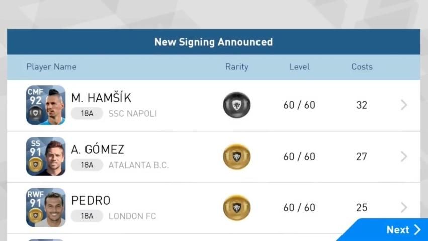
Task: Click the Rarity column header
Action: click(237, 67)
